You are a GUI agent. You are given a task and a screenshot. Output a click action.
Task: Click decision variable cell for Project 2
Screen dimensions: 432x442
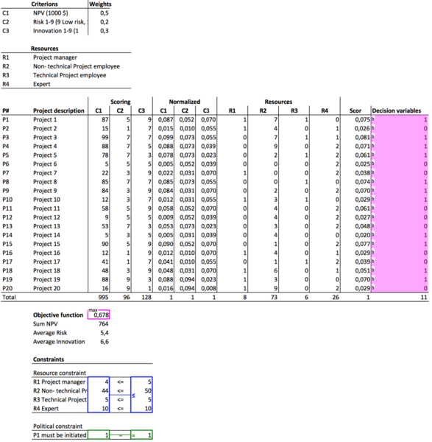point(400,128)
